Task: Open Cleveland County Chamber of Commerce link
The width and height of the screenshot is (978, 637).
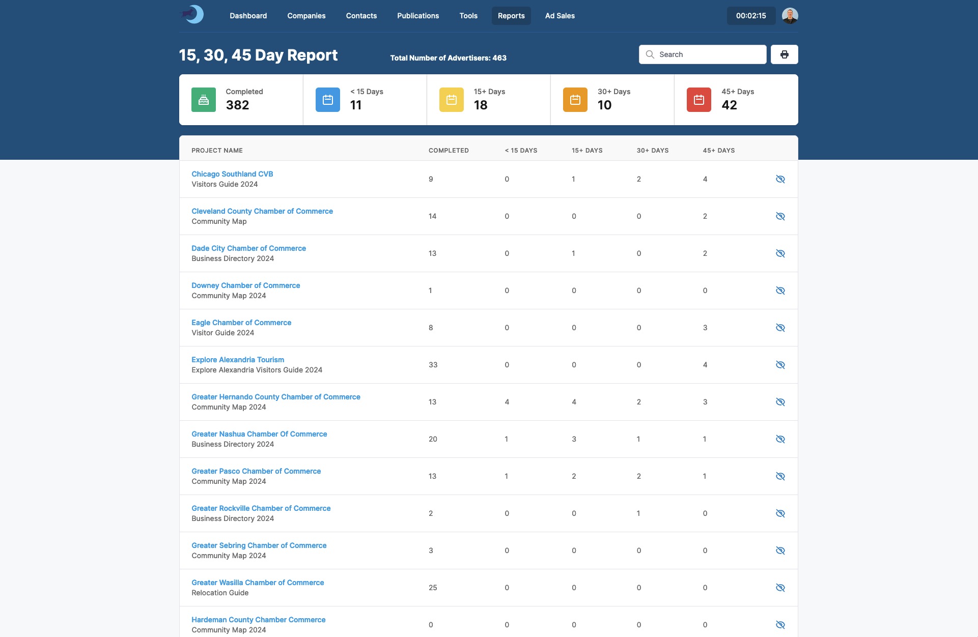Action: (x=262, y=211)
